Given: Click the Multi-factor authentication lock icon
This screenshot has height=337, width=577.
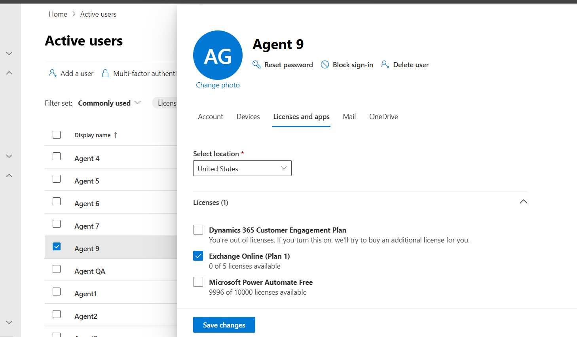Looking at the screenshot, I should click(105, 73).
